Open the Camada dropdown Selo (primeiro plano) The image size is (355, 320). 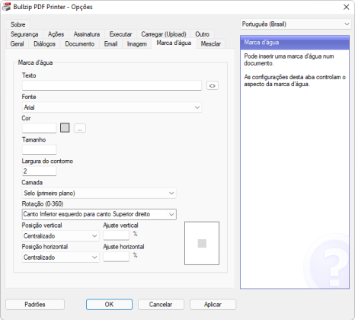tap(99, 194)
